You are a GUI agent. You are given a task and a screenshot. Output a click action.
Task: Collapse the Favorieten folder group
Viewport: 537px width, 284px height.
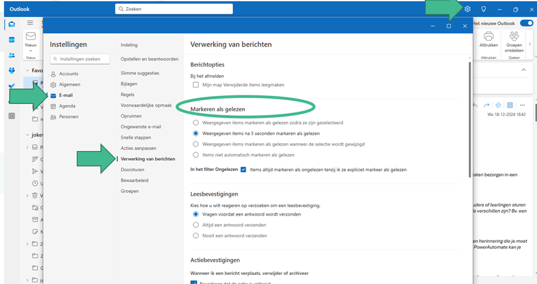point(27,70)
